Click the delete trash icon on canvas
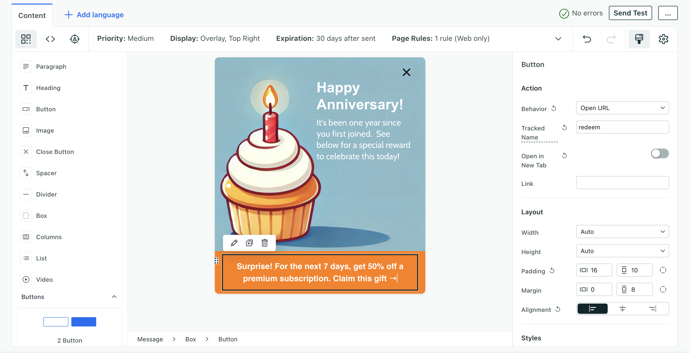The height and width of the screenshot is (353, 690). point(265,243)
